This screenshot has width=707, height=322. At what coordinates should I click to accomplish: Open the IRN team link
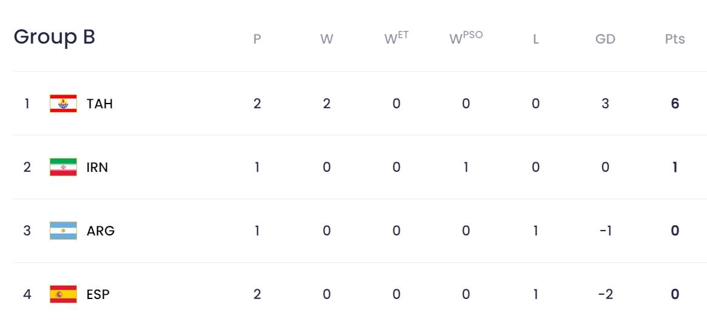click(x=98, y=167)
